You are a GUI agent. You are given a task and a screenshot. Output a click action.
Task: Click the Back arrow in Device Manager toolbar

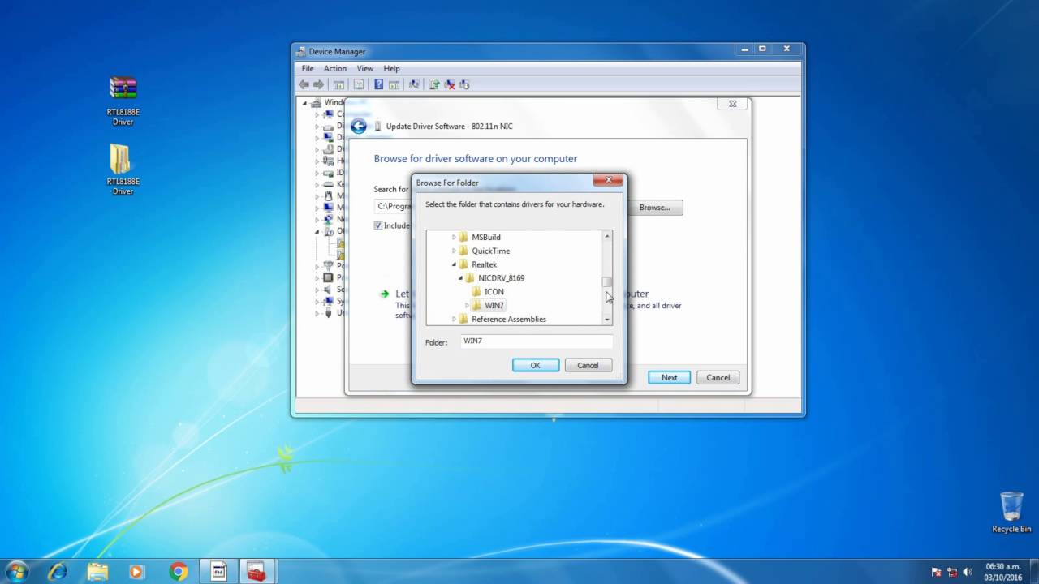click(x=304, y=84)
